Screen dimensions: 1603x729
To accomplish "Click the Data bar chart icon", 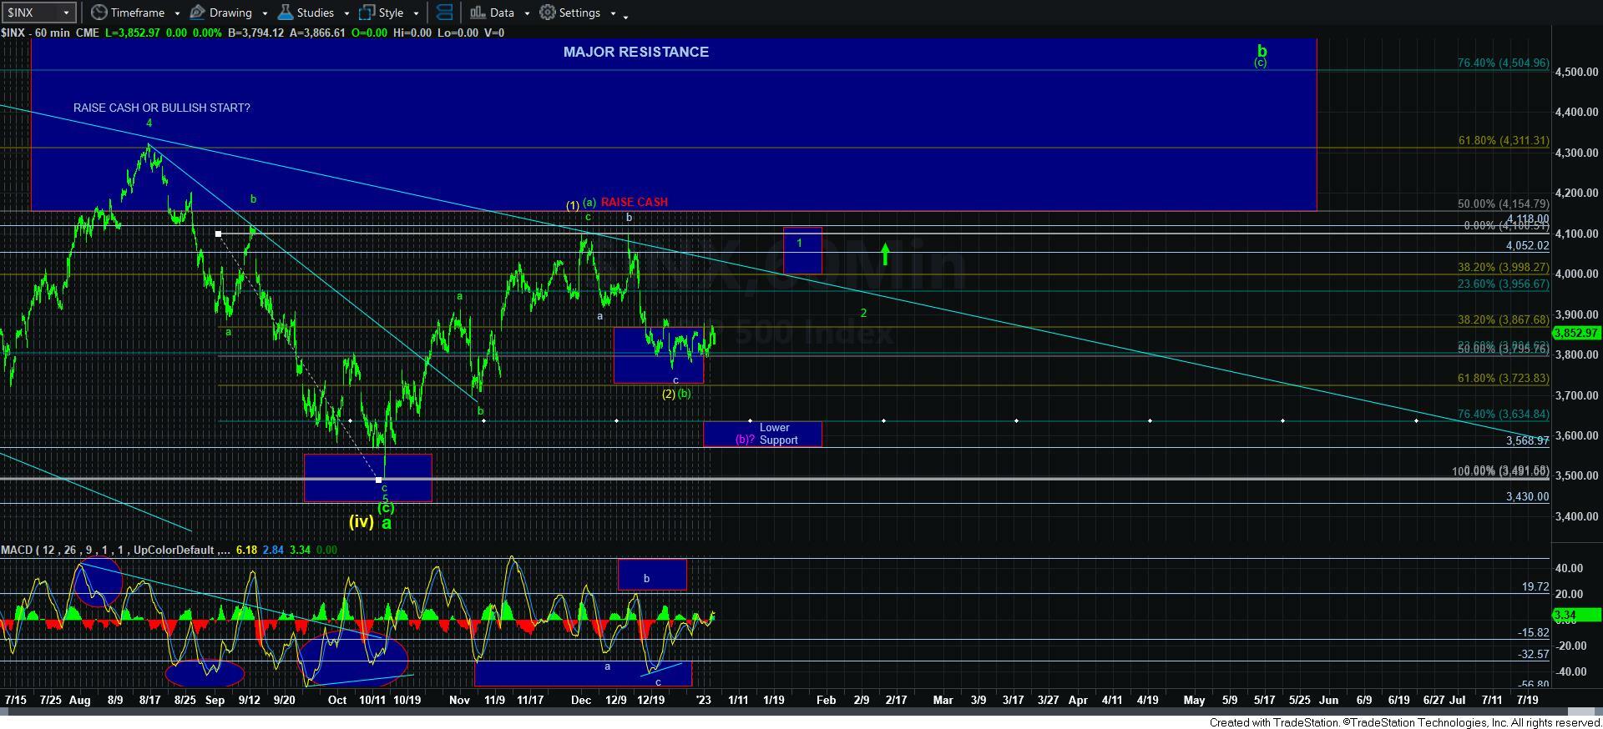I will point(478,13).
